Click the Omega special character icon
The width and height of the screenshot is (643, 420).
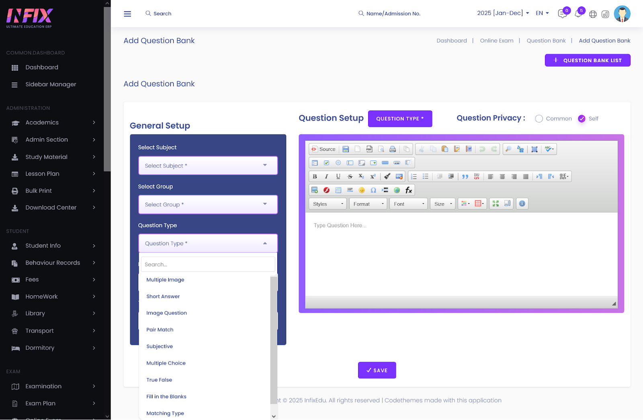373,190
